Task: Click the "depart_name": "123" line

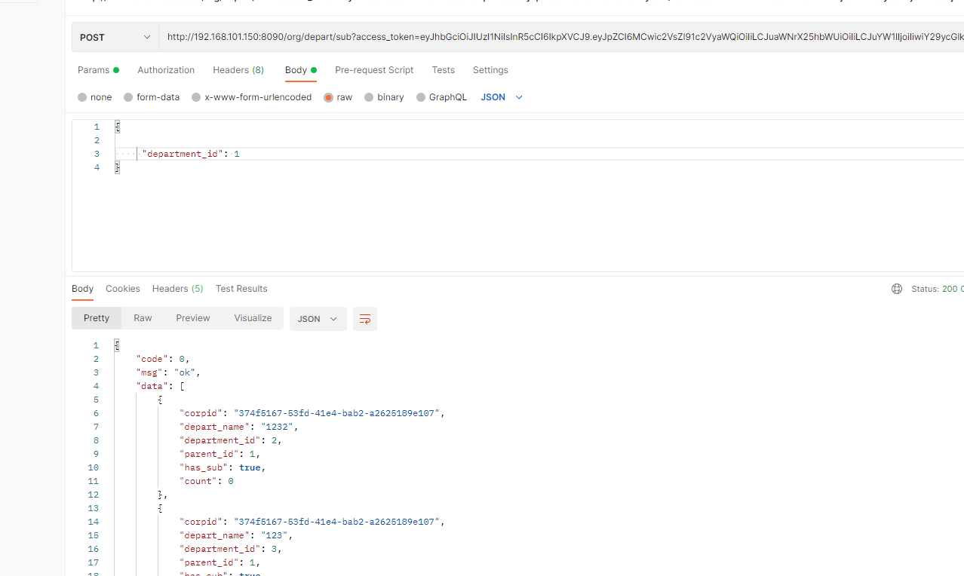Action: pos(236,535)
